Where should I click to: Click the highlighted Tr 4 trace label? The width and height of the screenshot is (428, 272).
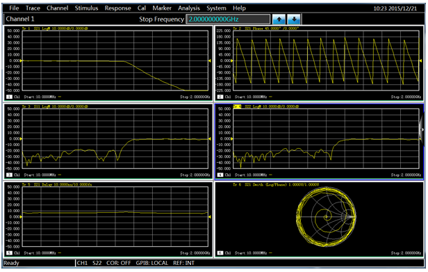pos(237,106)
